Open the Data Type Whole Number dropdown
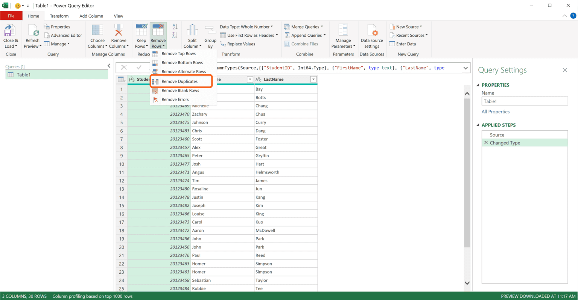The height and width of the screenshot is (300, 578). click(x=247, y=26)
